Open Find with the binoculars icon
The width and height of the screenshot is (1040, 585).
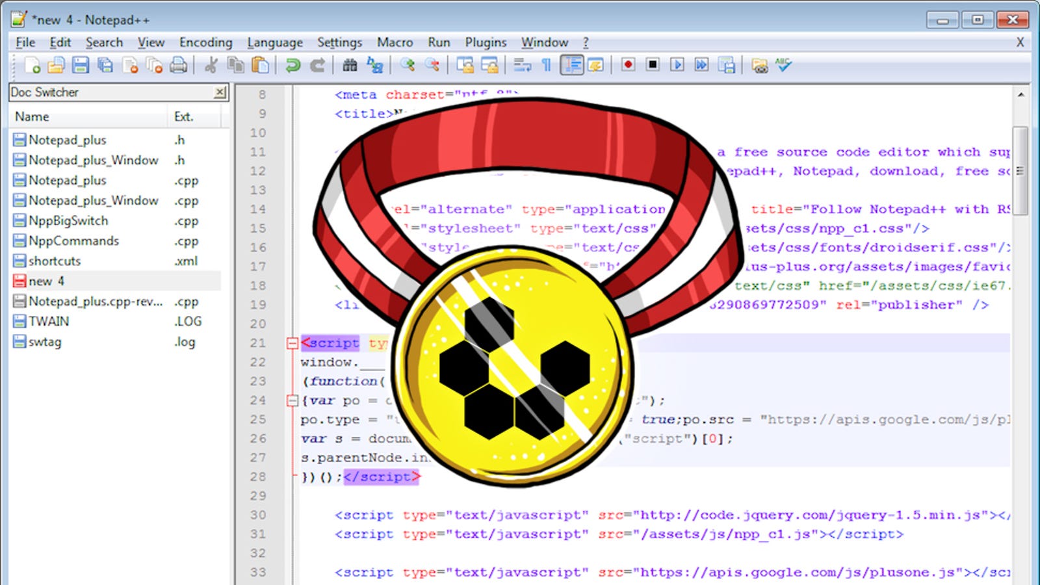coord(350,65)
